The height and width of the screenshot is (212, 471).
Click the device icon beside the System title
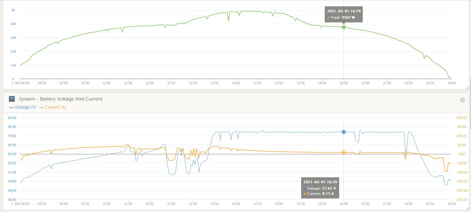[12, 99]
